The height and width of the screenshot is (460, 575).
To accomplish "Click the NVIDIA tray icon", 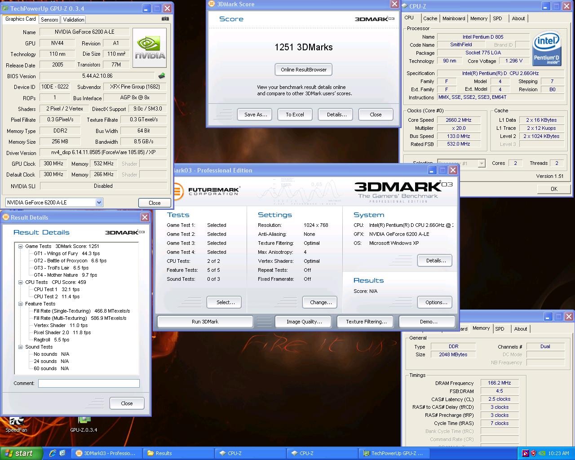I will [542, 453].
